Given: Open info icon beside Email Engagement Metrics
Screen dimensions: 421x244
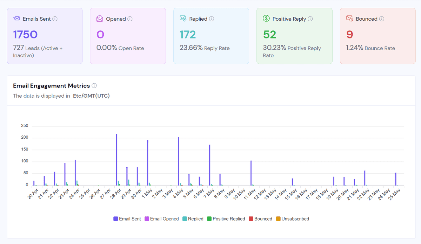Looking at the screenshot, I should coord(94,85).
